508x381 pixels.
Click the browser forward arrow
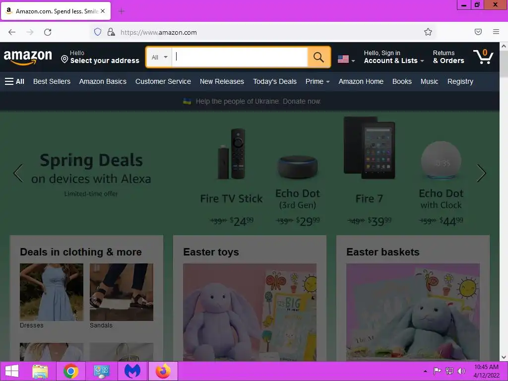coord(30,32)
